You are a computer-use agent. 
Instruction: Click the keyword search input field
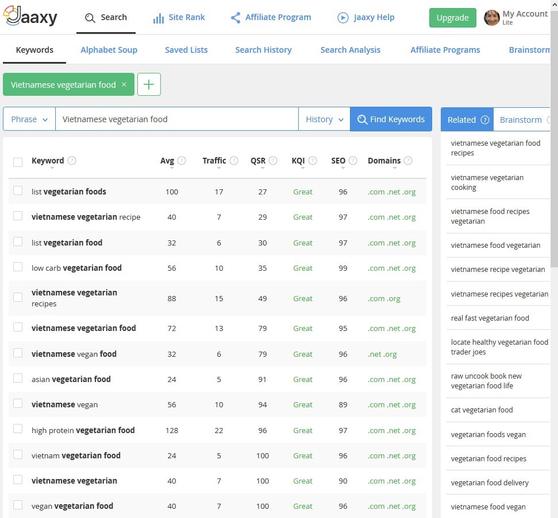click(x=177, y=119)
